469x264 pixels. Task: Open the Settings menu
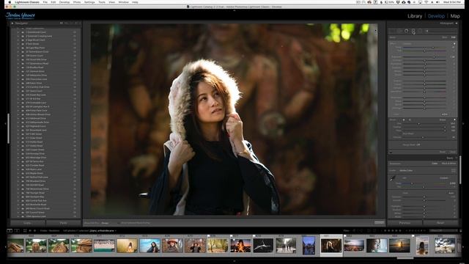point(89,2)
